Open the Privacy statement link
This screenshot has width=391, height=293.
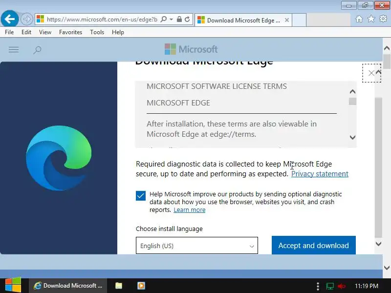point(320,174)
